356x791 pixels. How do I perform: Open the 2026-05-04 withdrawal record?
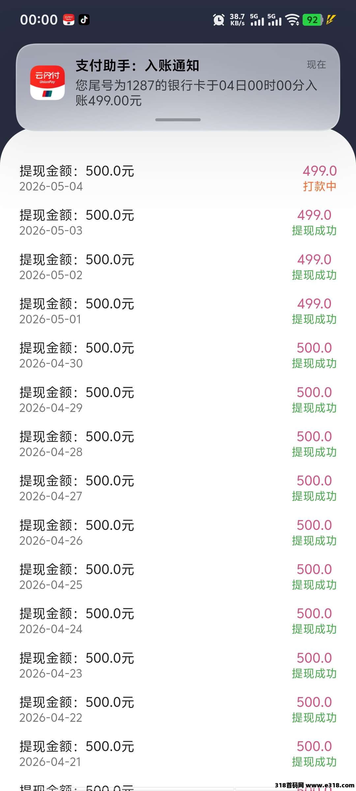tap(178, 178)
